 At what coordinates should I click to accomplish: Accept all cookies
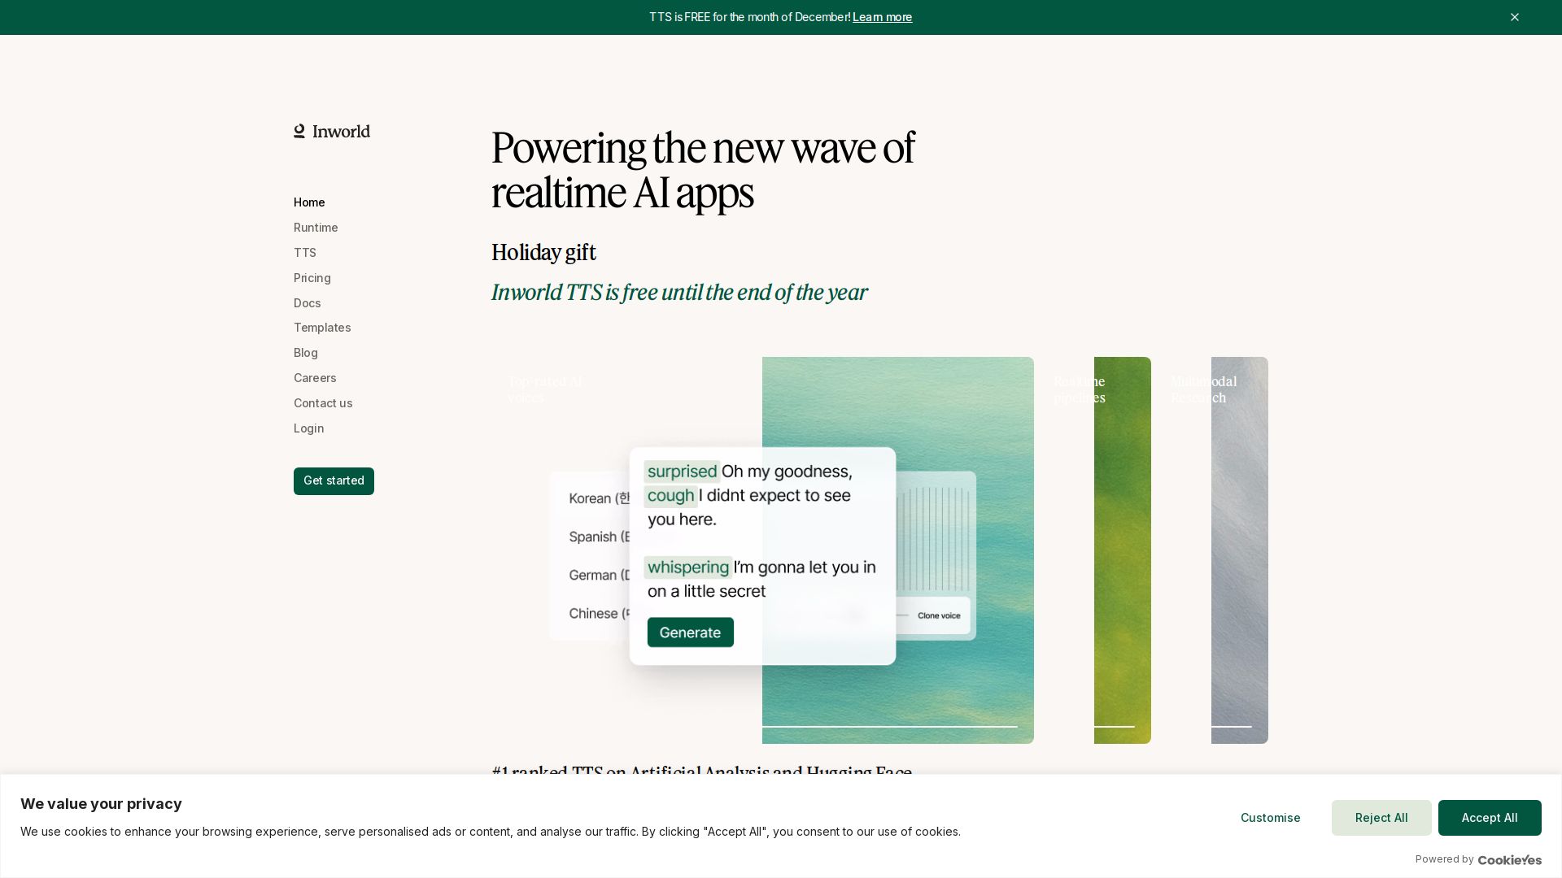(x=1489, y=818)
